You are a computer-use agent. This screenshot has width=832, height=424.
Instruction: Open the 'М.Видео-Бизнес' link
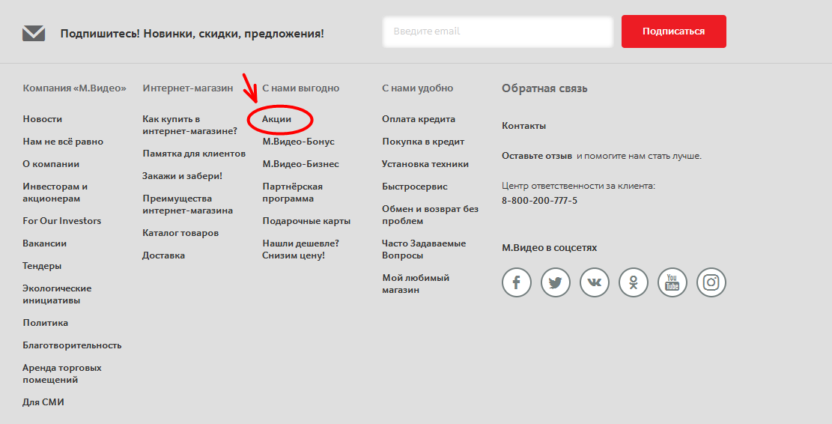(300, 164)
